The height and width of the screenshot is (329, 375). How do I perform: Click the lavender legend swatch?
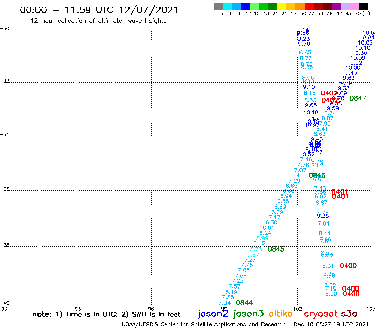[x=346, y=6]
